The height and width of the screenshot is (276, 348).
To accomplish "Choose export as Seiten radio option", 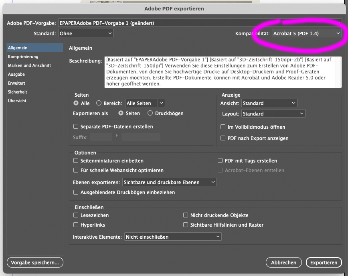I will [121, 113].
